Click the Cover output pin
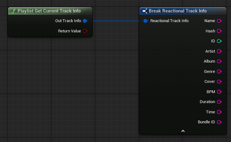 [x=219, y=82]
